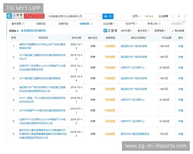Screen dimensions: 193x154
Task: Switch to the 基本信息 tab
Action: coord(18,23)
